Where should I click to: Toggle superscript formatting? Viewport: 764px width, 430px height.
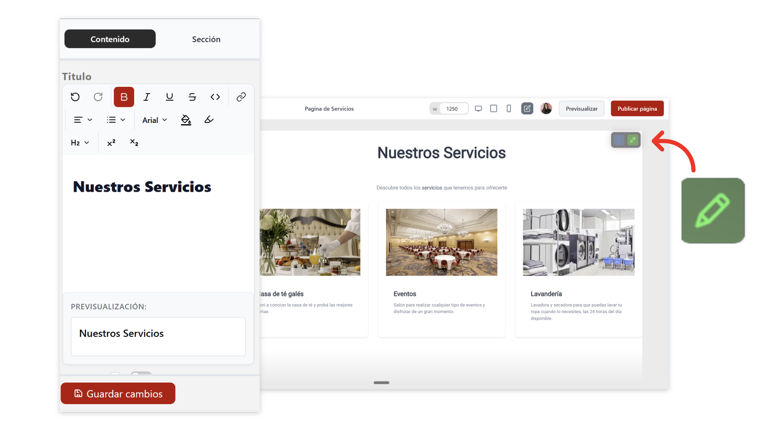coord(111,143)
